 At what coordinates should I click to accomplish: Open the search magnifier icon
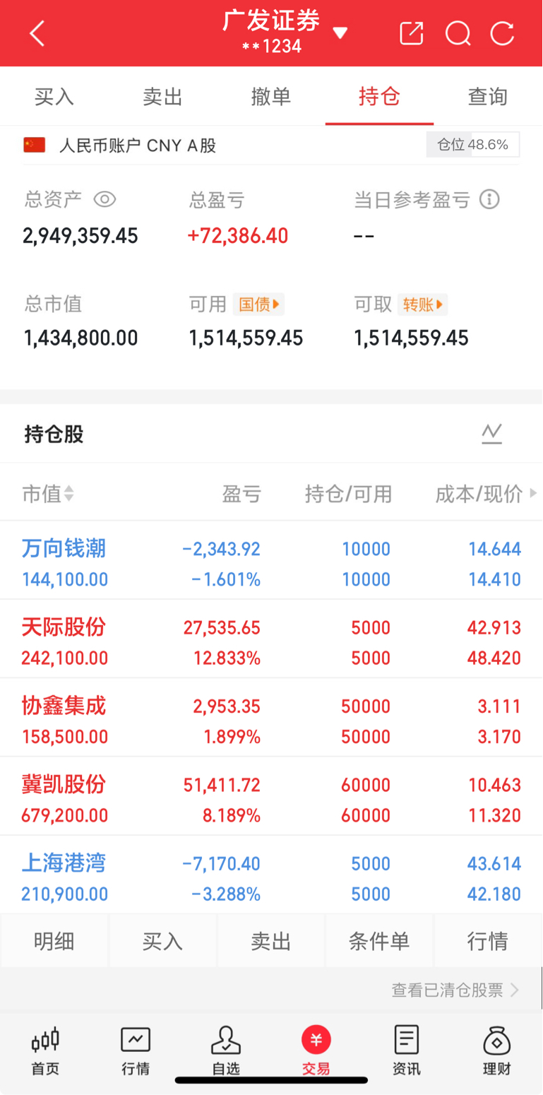pyautogui.click(x=458, y=33)
